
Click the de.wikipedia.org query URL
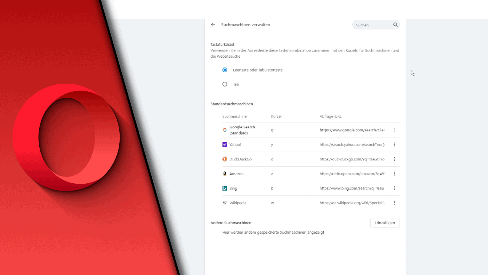coord(352,203)
